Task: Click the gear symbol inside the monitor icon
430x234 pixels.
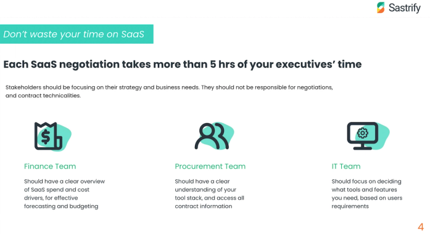Action: [363, 133]
